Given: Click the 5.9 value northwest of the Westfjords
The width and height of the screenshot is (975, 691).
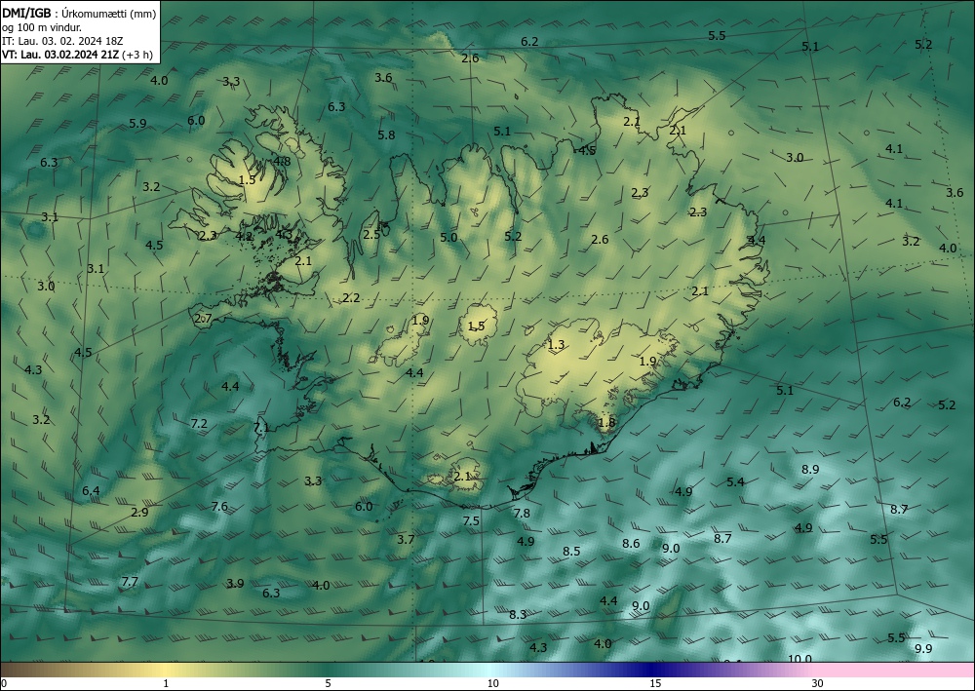Looking at the screenshot, I should (x=137, y=124).
